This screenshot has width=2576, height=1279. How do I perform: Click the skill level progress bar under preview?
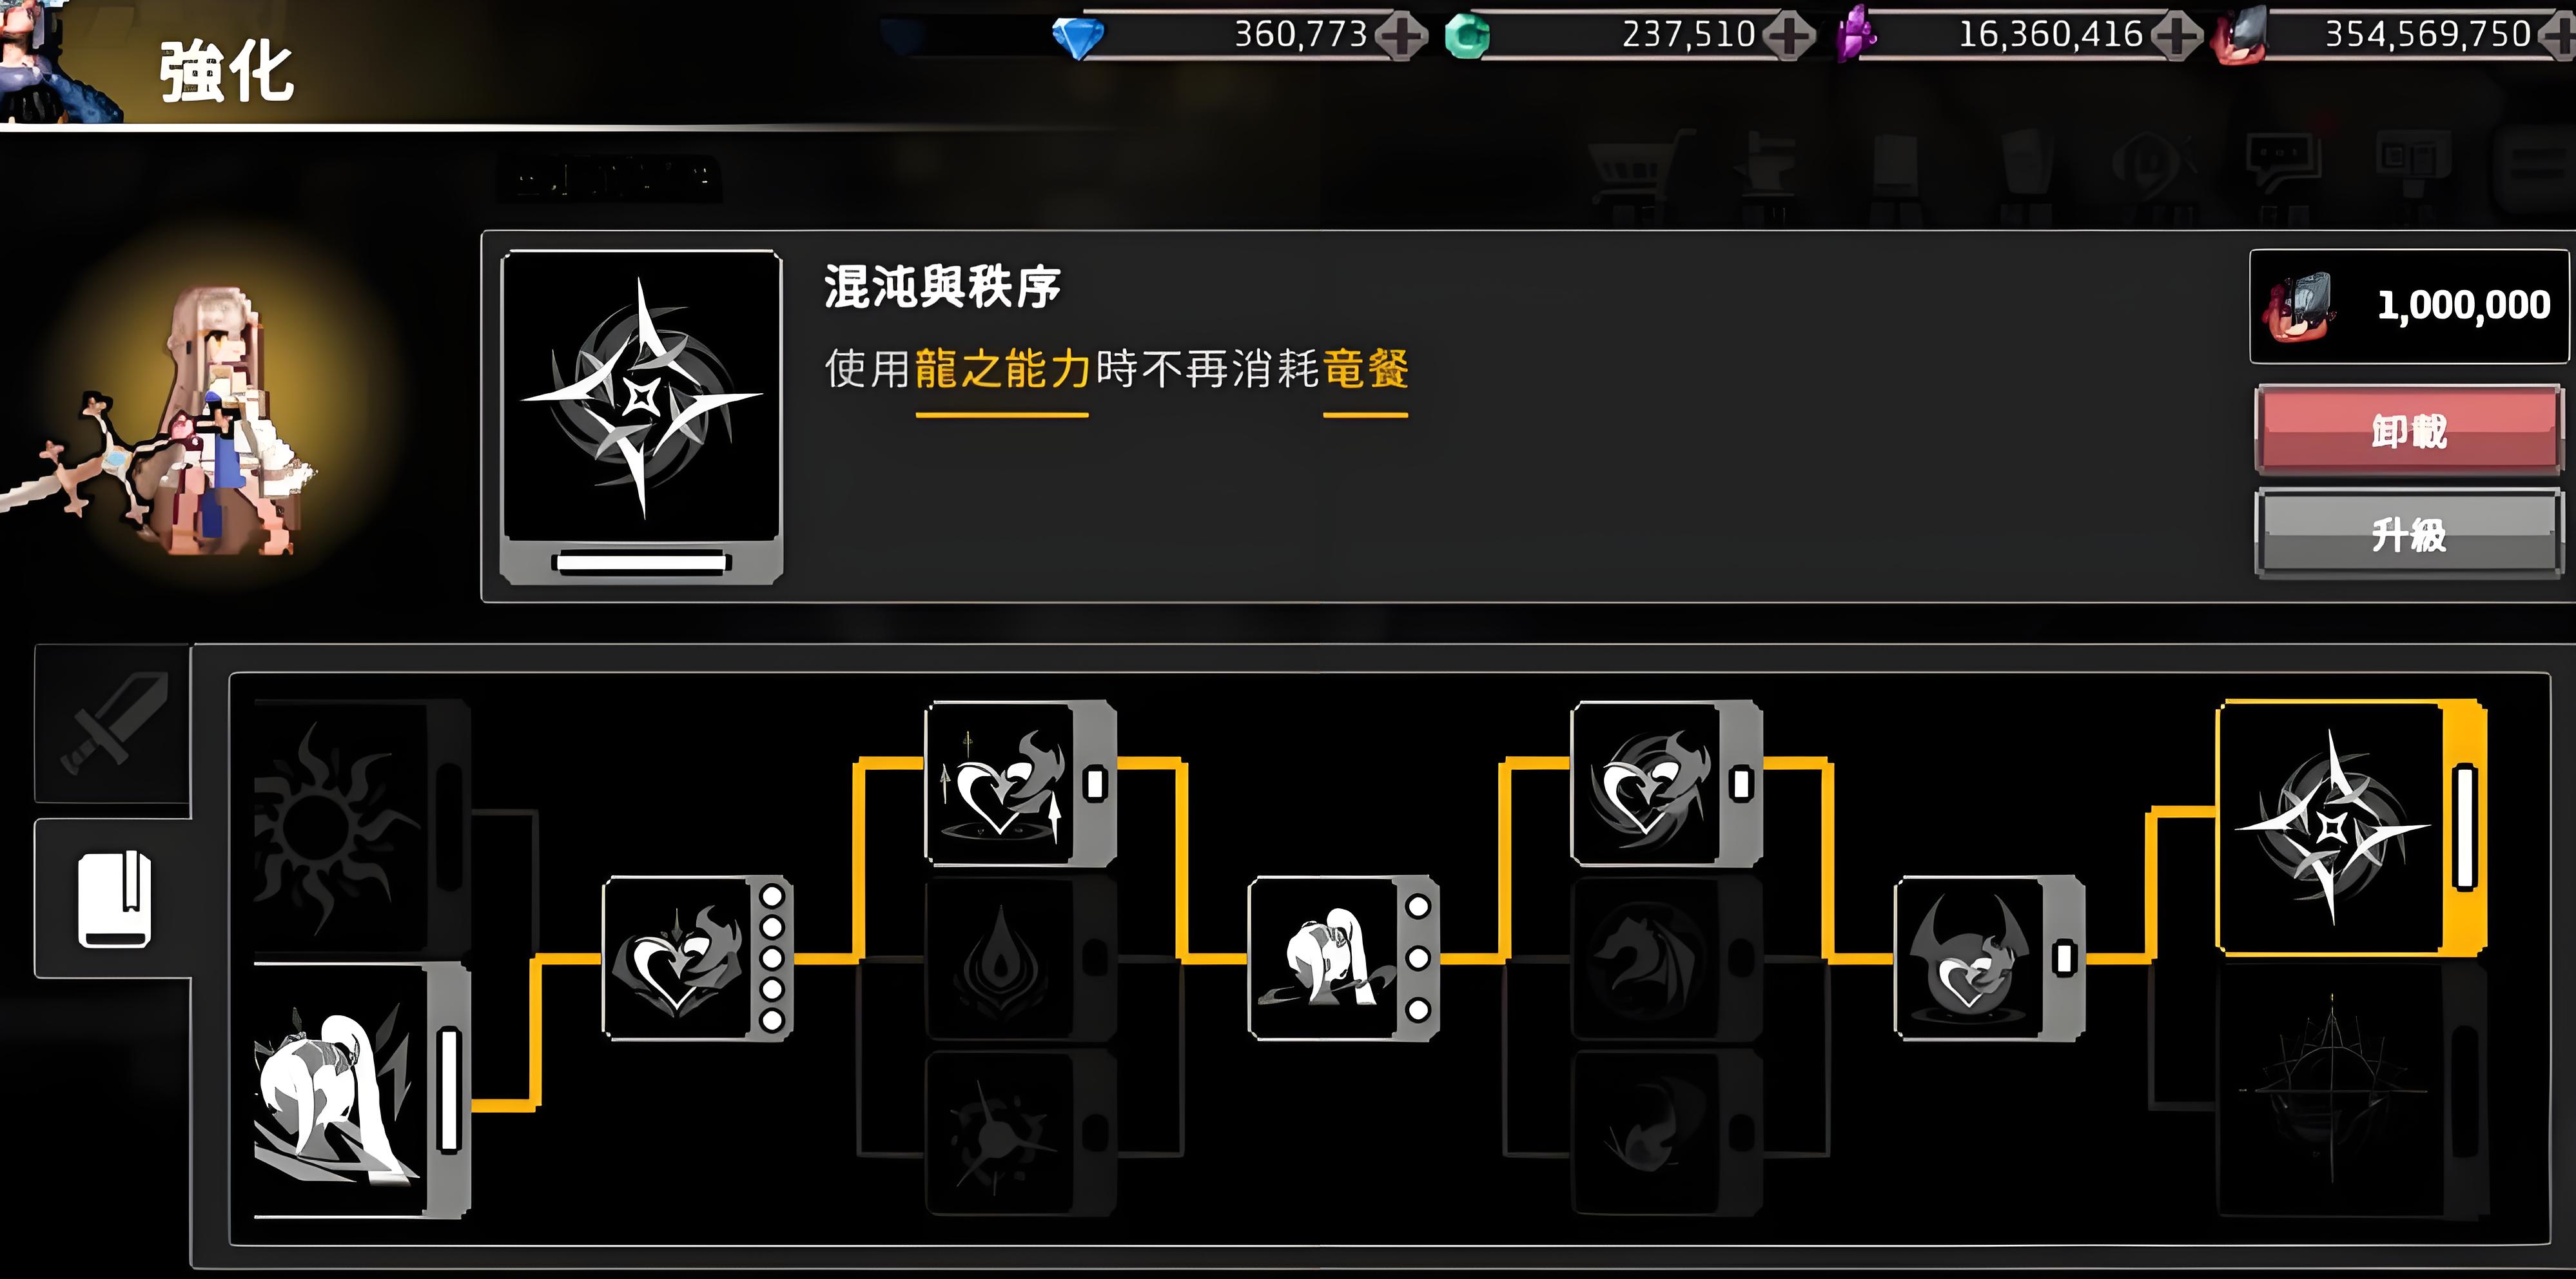[x=641, y=562]
